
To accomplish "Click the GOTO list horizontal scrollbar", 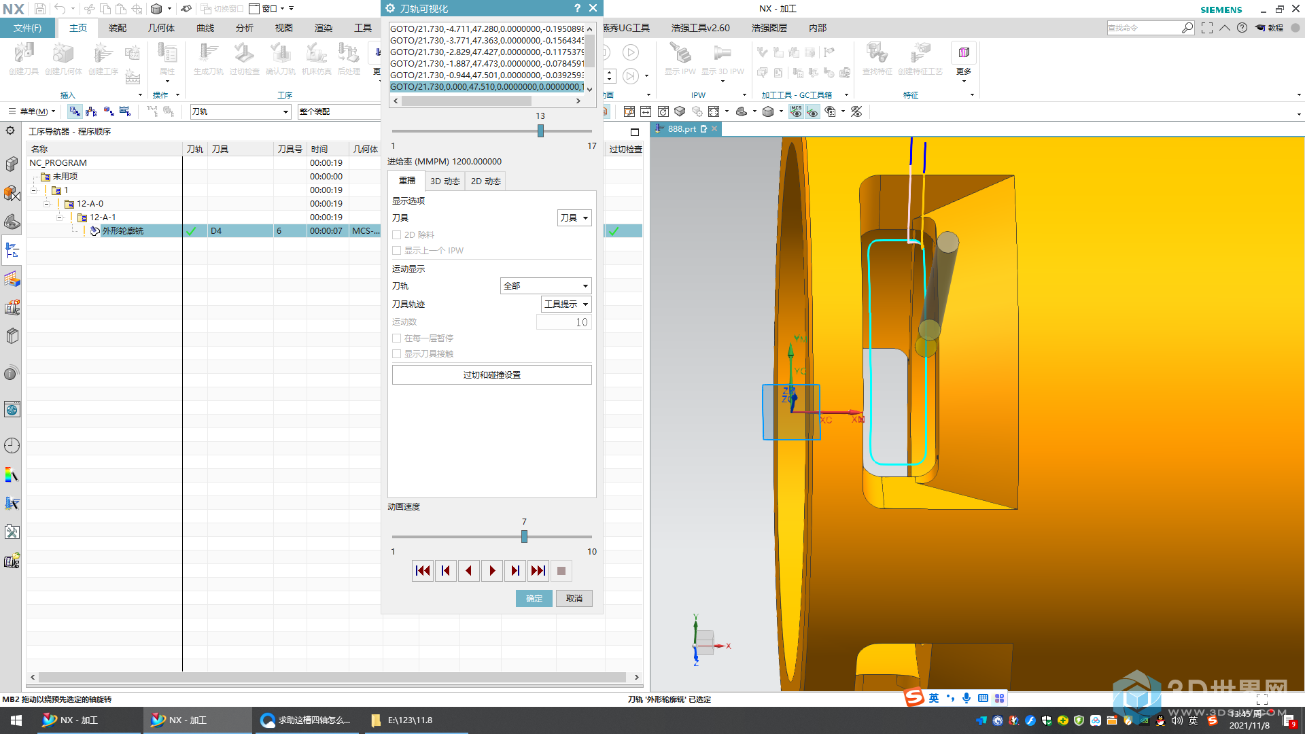I will pyautogui.click(x=466, y=101).
